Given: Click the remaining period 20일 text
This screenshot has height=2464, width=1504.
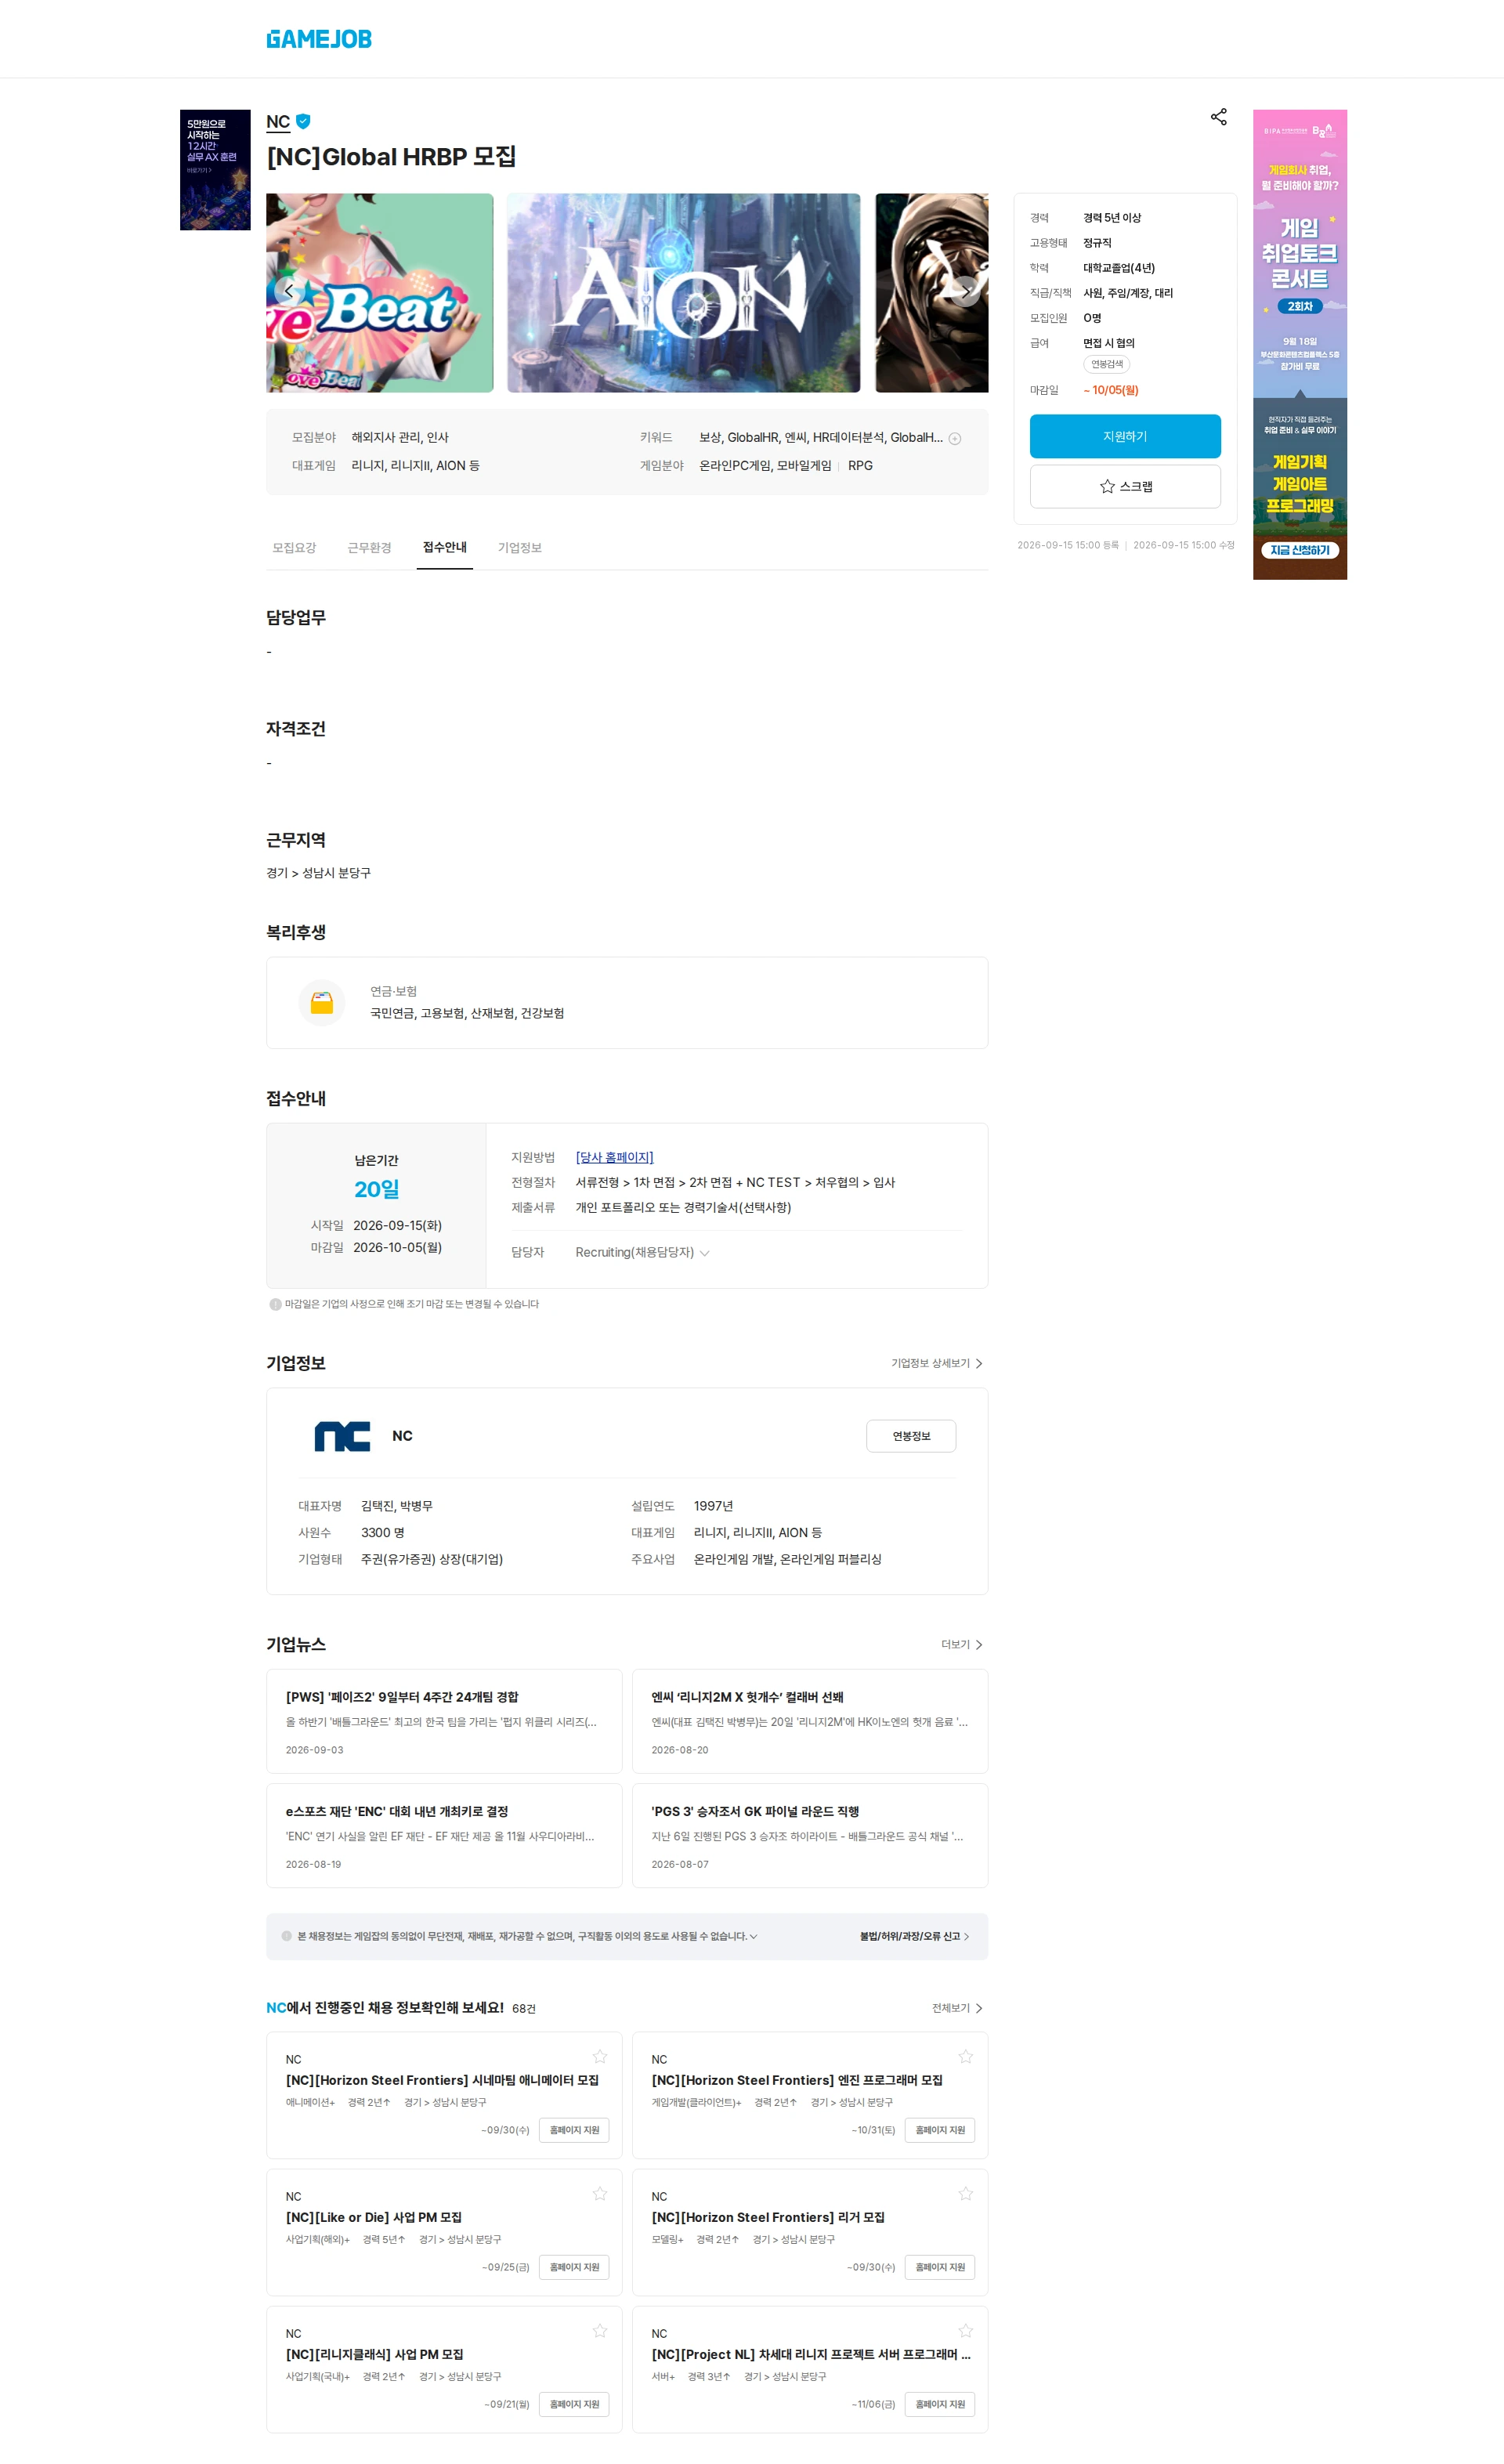Looking at the screenshot, I should coord(376,1189).
